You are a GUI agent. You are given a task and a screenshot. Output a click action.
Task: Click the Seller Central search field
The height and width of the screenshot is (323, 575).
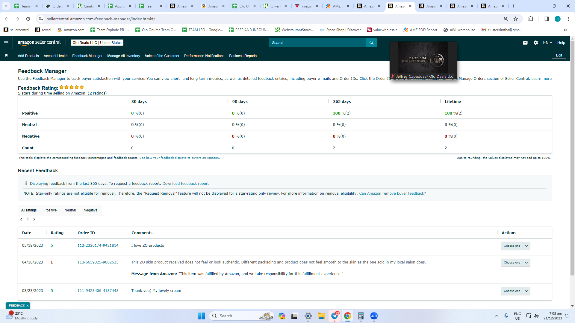(x=317, y=43)
